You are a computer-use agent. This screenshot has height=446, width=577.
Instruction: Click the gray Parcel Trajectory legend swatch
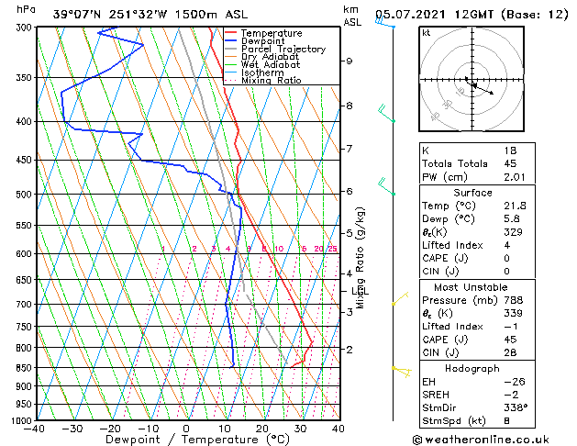(x=231, y=49)
